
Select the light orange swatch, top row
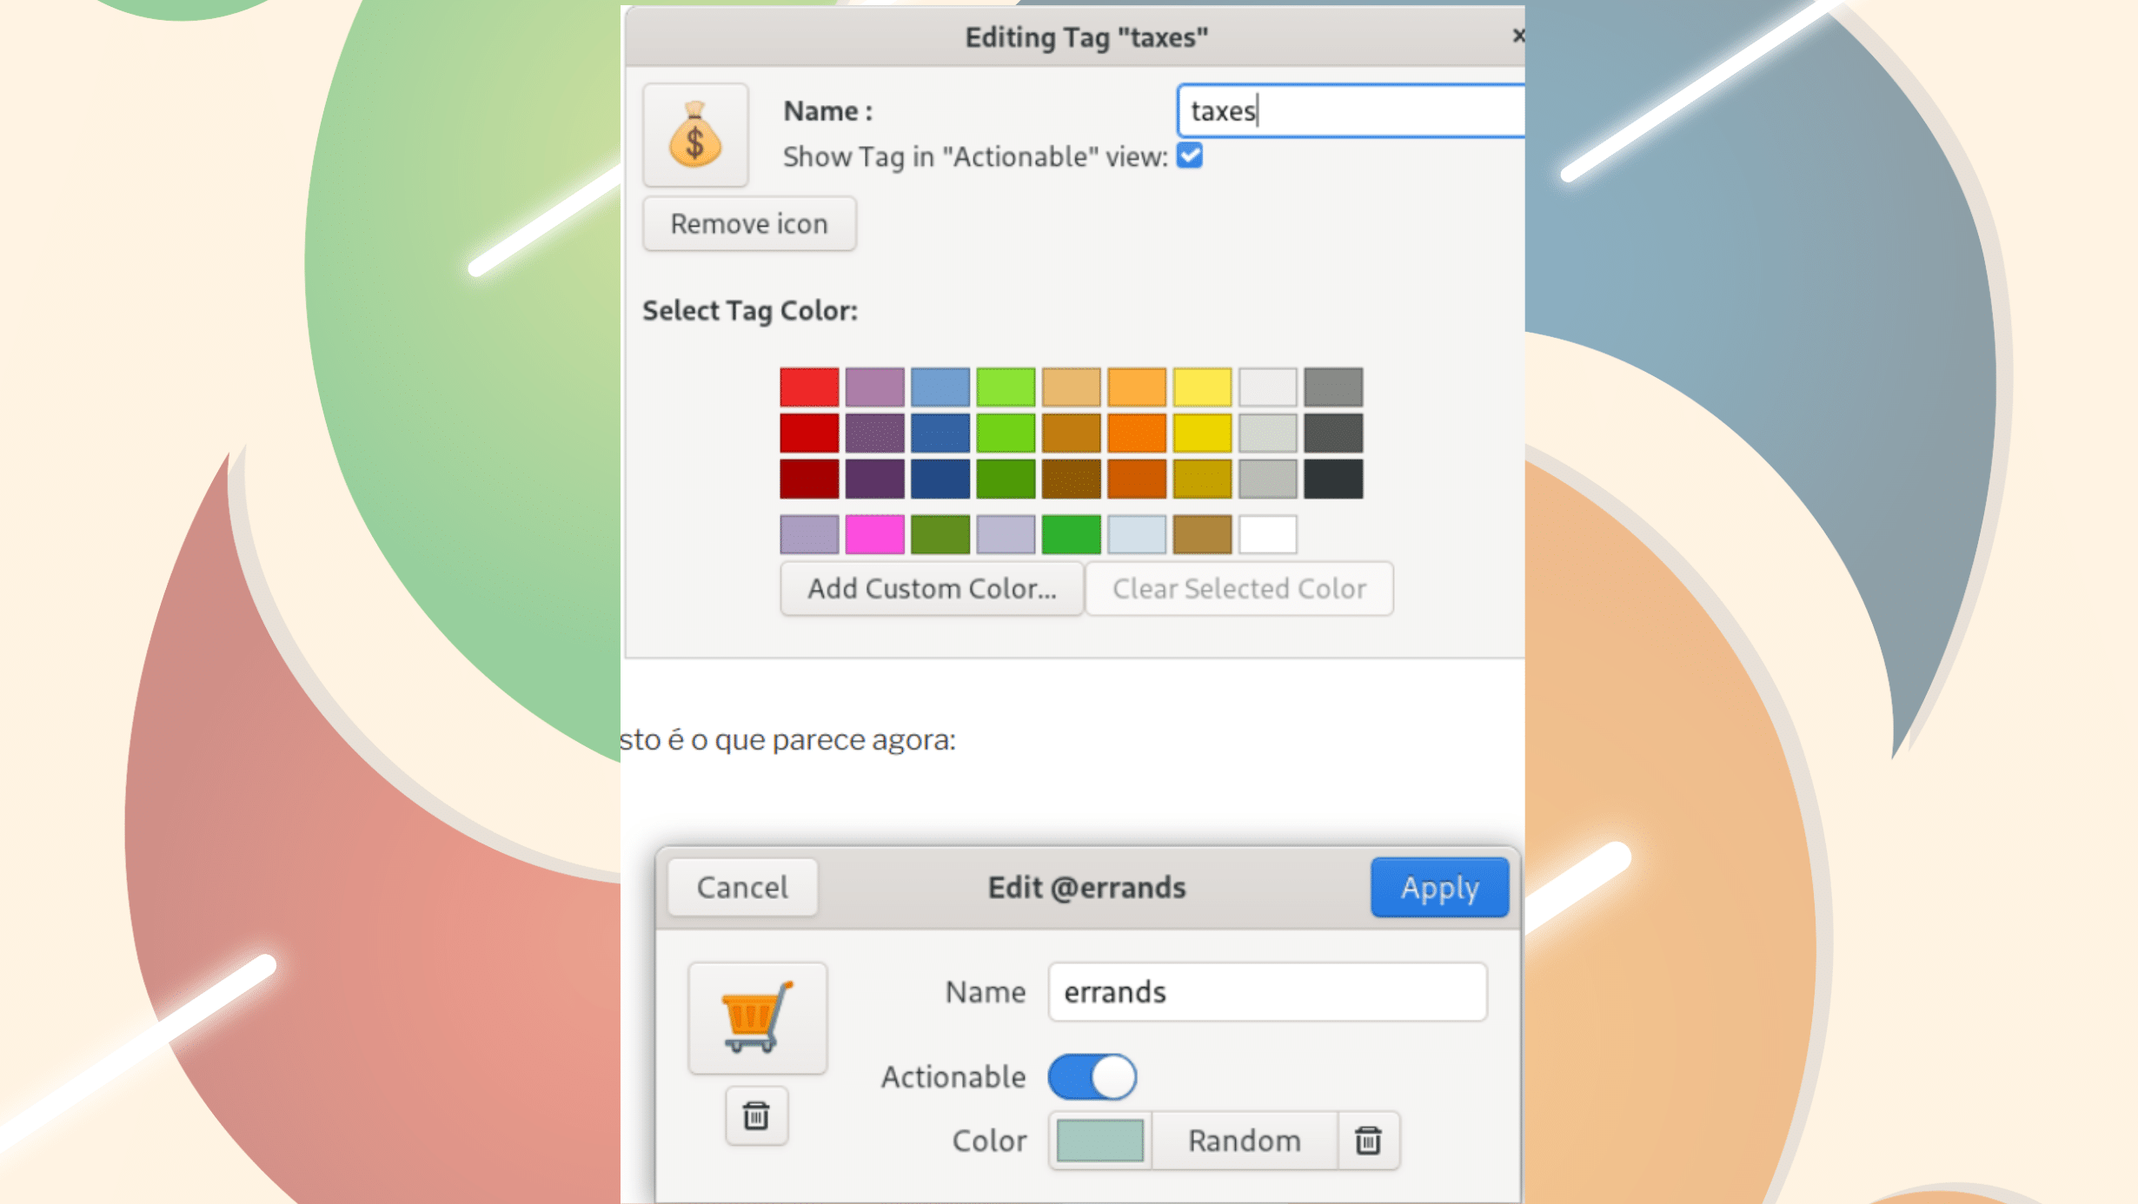click(1137, 387)
